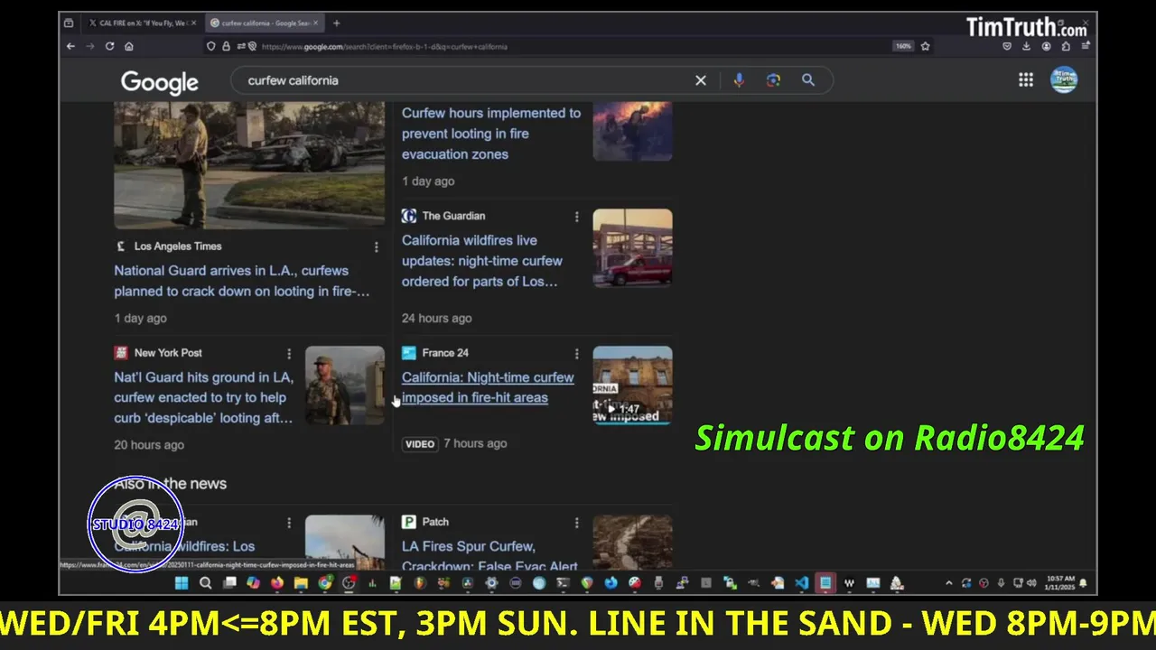Open the tracking protection shield icon
The width and height of the screenshot is (1156, 650).
click(x=210, y=46)
